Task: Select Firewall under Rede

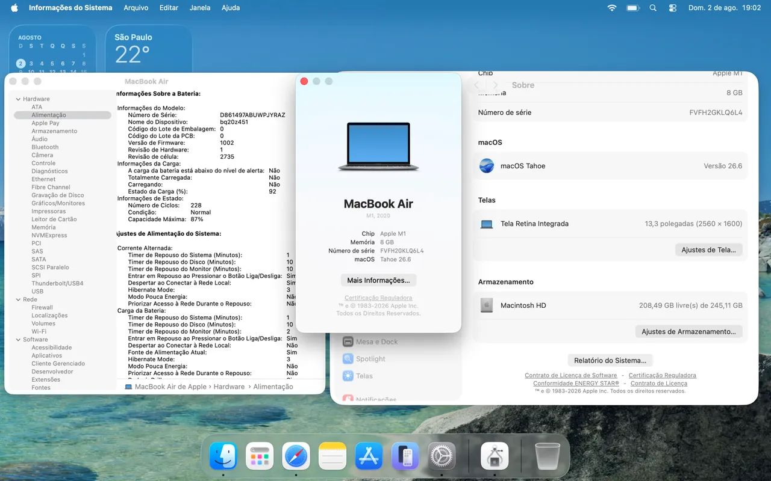Action: click(x=42, y=307)
